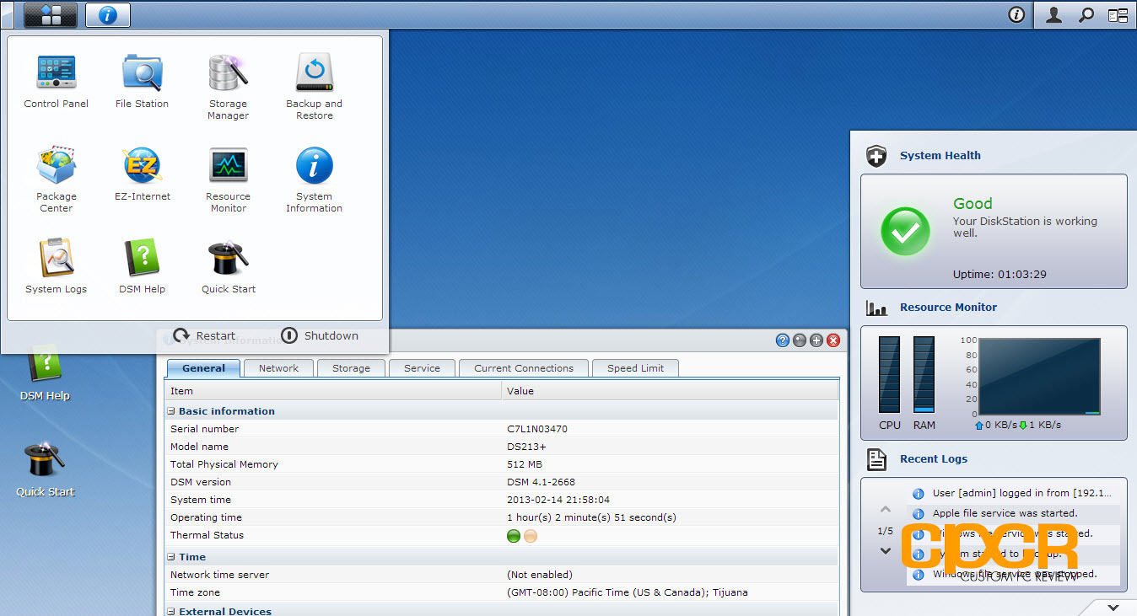Switch to the General tab
The height and width of the screenshot is (616, 1137).
[x=204, y=368]
